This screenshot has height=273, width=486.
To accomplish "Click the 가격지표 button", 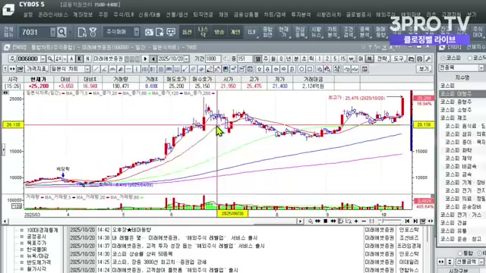I will [x=36, y=69].
